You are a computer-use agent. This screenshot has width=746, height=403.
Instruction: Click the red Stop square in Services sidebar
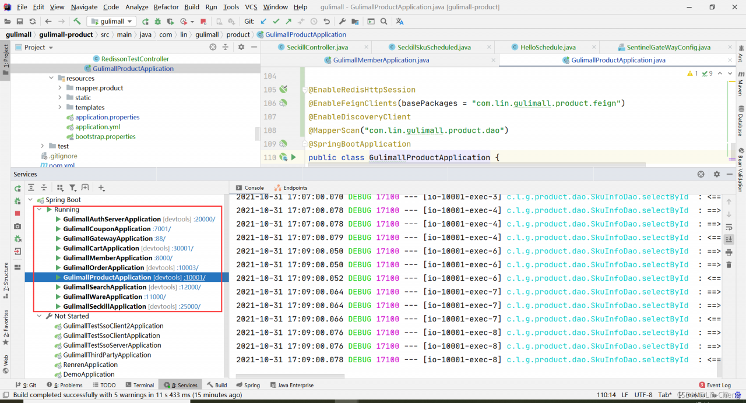17,214
